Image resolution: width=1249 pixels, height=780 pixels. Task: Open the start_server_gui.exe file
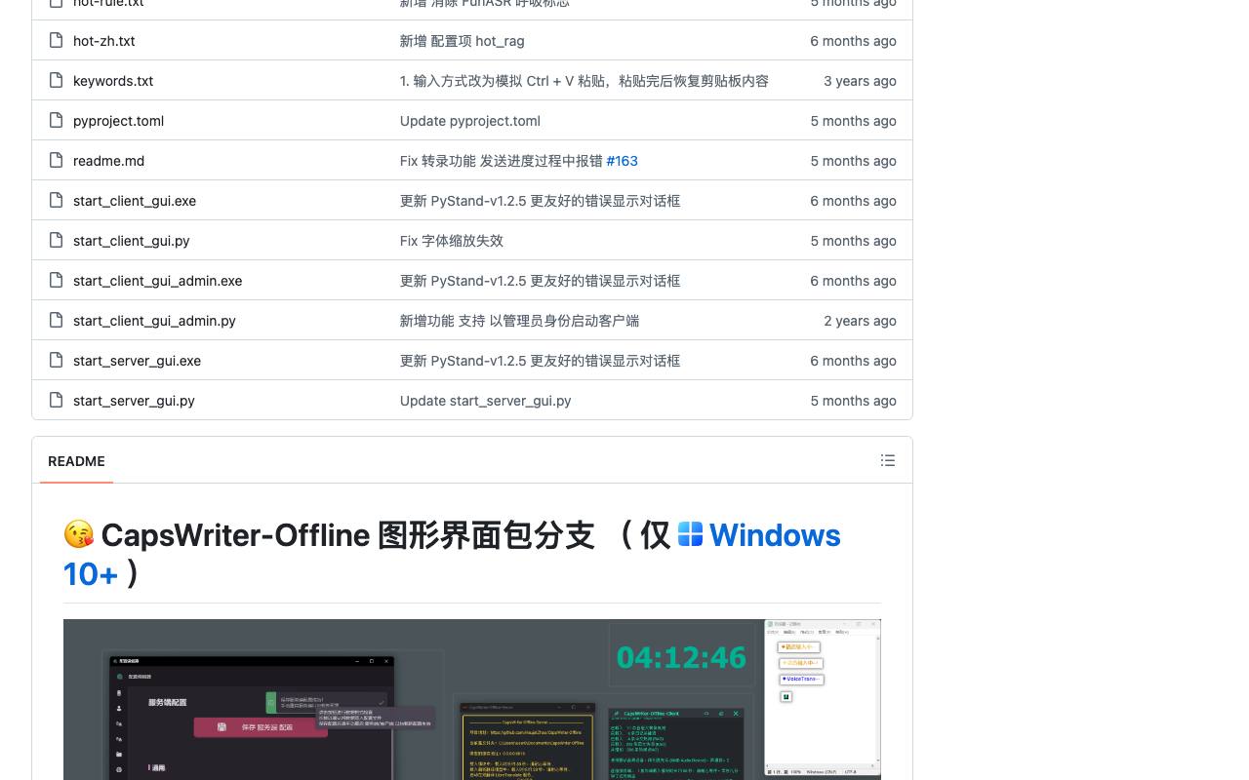137,361
